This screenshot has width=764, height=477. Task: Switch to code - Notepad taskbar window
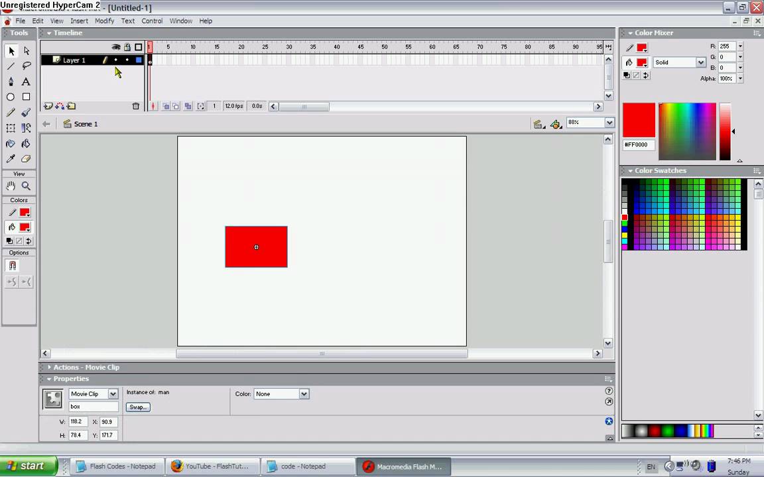(307, 466)
